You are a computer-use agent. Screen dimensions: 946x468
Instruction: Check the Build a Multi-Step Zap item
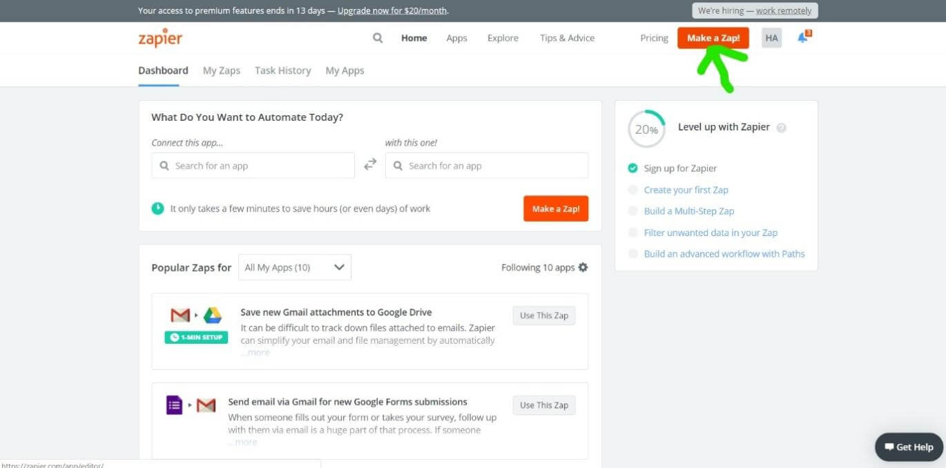633,211
